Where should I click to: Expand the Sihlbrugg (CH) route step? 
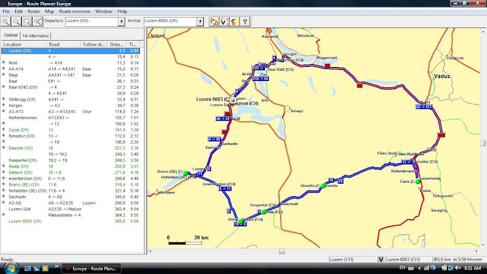click(x=4, y=99)
